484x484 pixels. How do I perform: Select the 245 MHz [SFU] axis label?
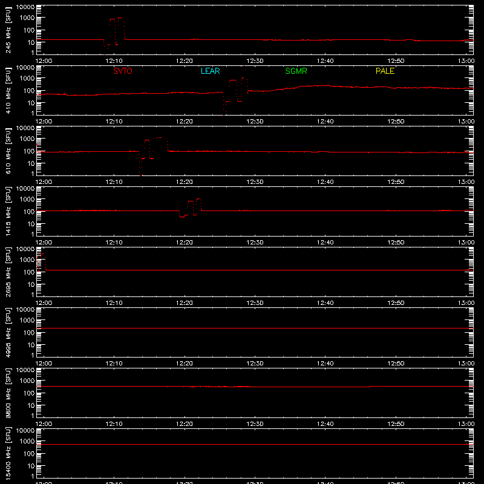point(8,30)
